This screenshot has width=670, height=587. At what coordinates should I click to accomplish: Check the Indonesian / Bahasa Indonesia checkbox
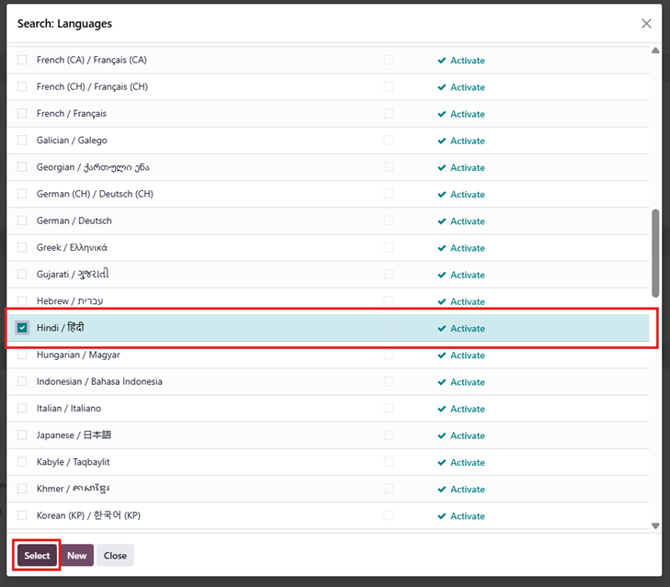[x=23, y=381]
